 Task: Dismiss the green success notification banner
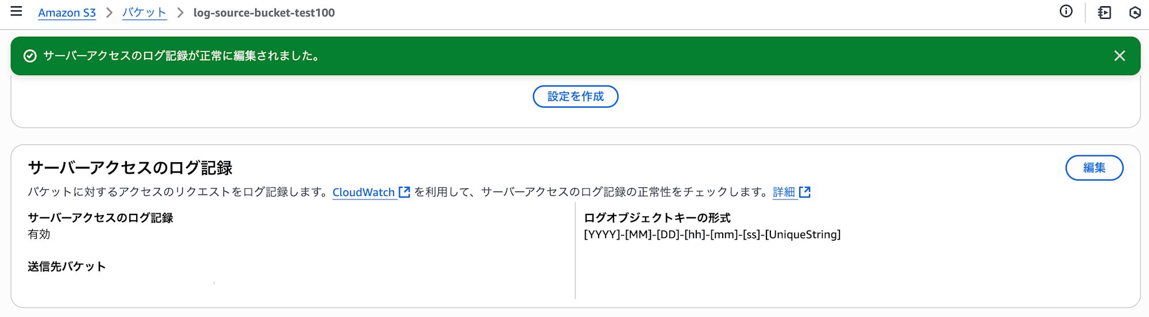(1119, 56)
